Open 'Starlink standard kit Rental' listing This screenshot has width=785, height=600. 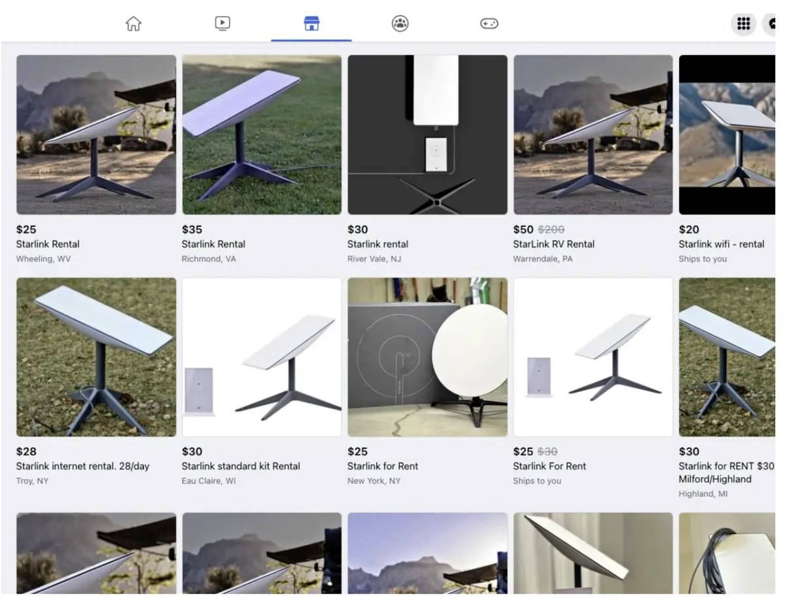pos(241,466)
